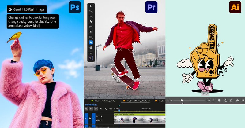
Task: Switch to 03c_Smart Masking_Firefly sequence tab
Action: pyautogui.click(x=137, y=101)
